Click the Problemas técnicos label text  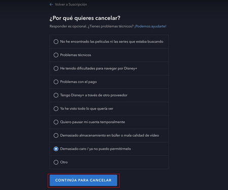click(75, 55)
